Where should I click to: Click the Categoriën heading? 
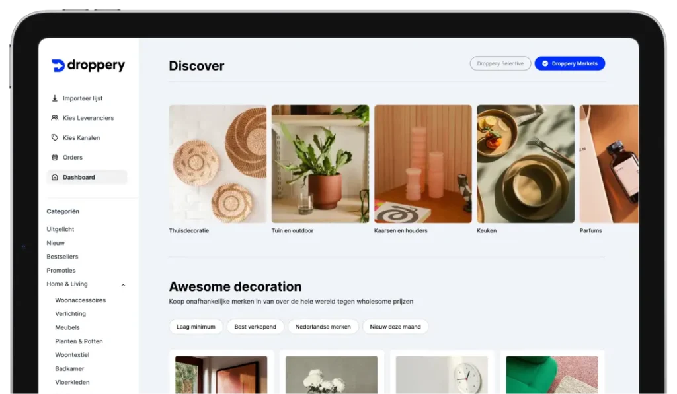63,211
